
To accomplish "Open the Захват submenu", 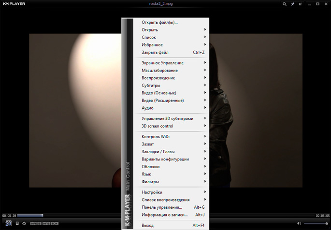I will [171, 144].
